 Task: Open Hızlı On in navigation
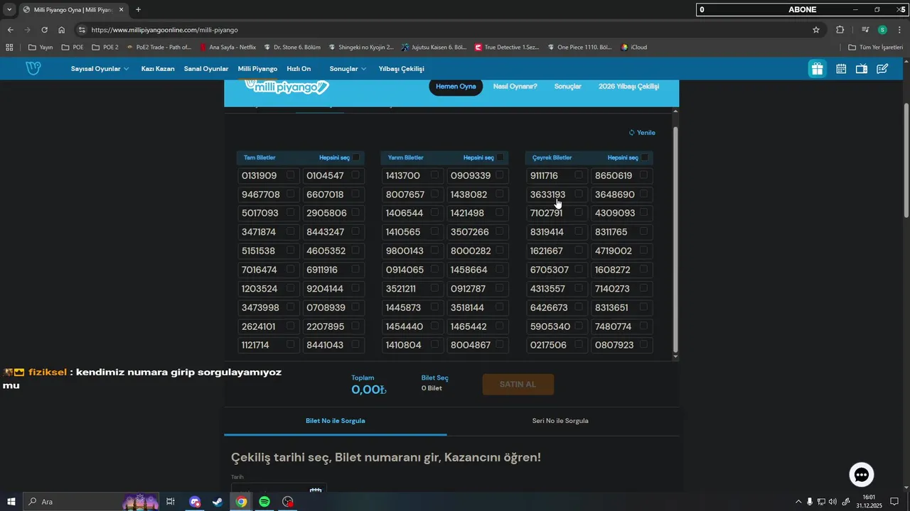click(x=299, y=69)
